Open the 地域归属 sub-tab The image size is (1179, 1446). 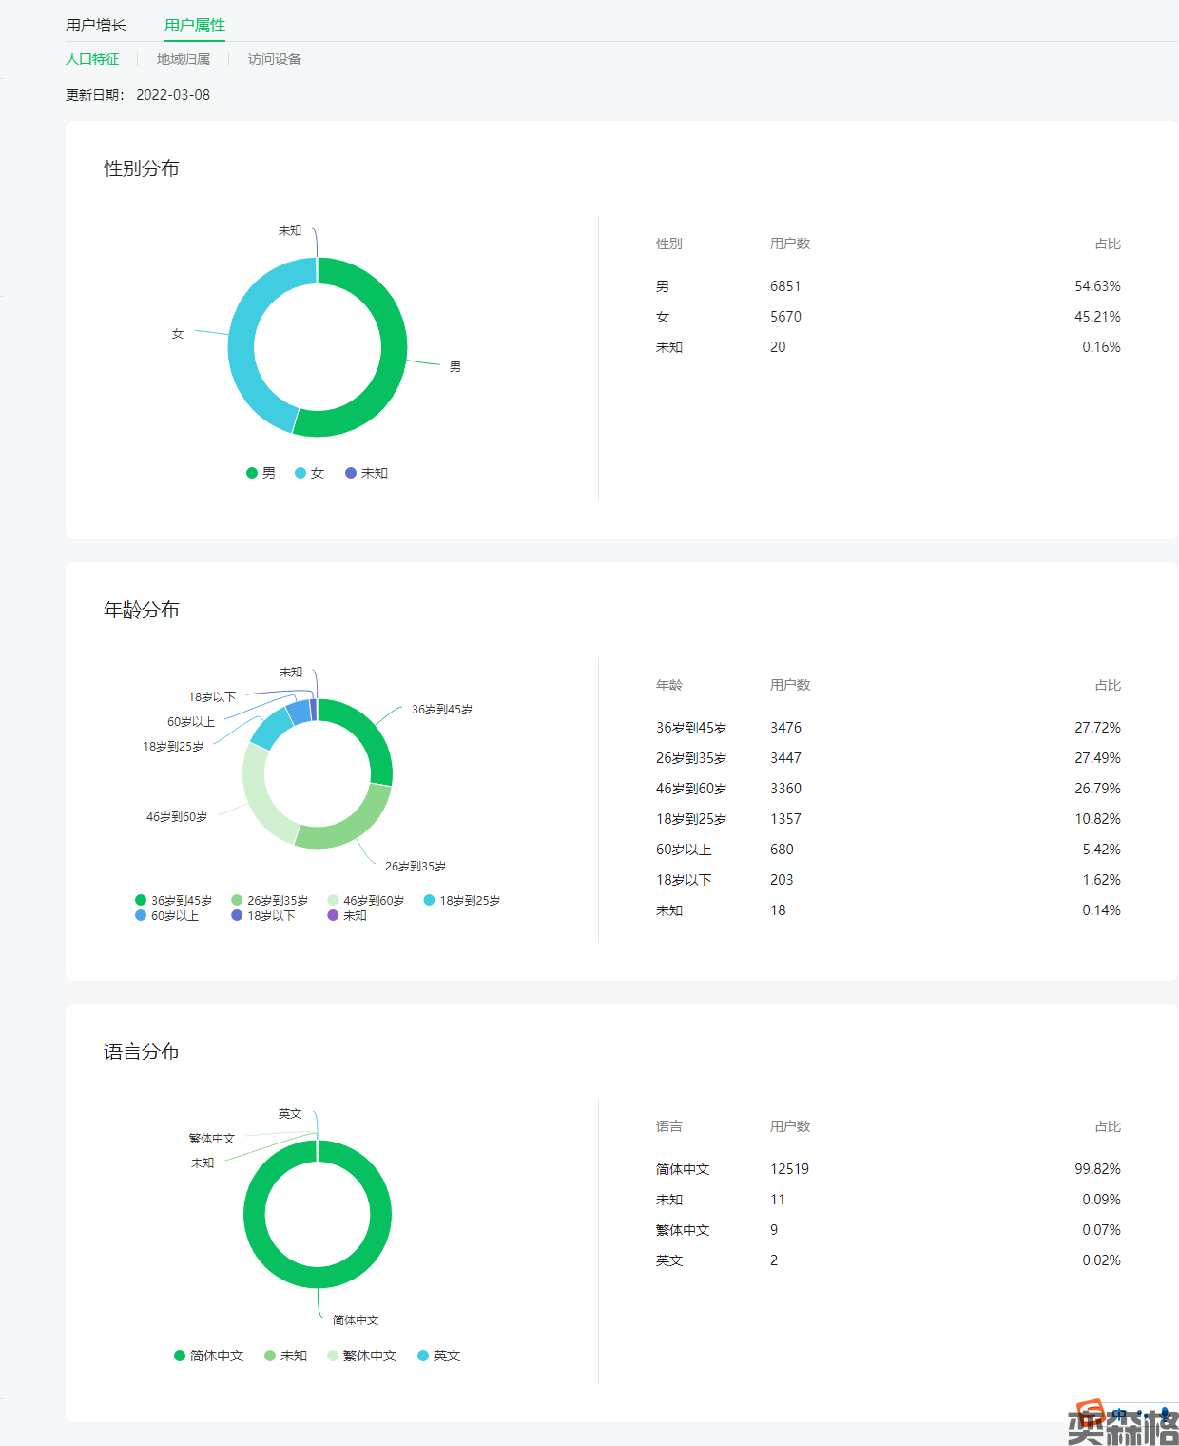[183, 59]
